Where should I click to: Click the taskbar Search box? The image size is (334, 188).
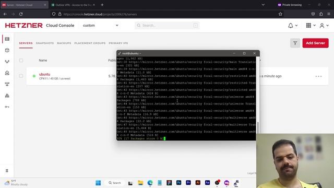[x=115, y=183]
